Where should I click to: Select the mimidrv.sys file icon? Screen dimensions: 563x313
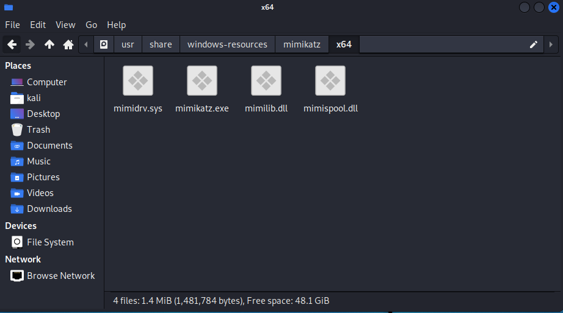138,80
